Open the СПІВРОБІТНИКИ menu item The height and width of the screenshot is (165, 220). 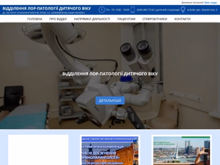point(155,19)
